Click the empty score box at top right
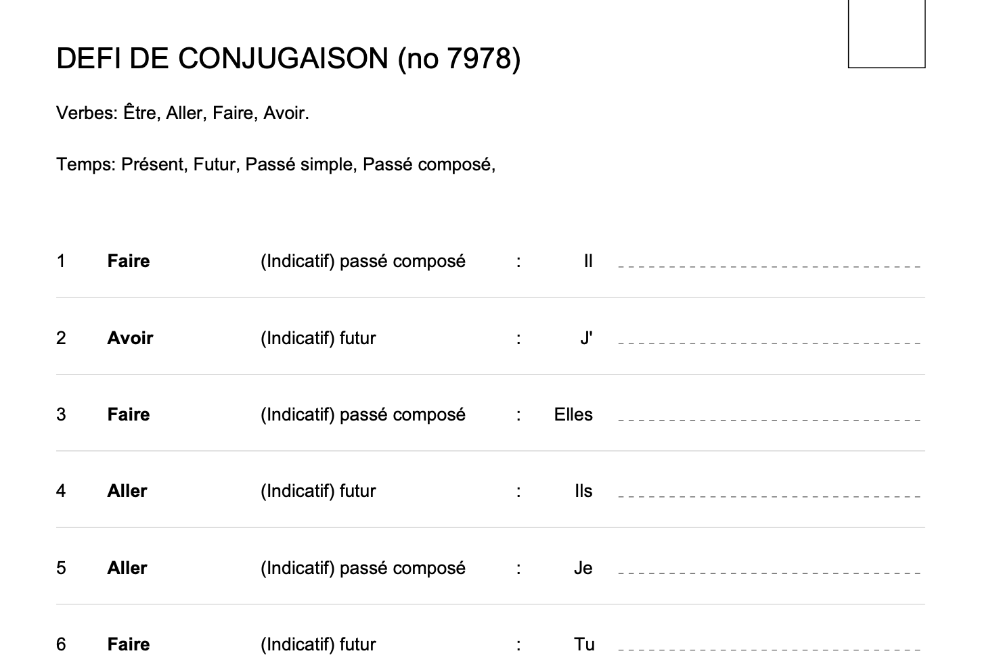The width and height of the screenshot is (999, 668). click(886, 34)
